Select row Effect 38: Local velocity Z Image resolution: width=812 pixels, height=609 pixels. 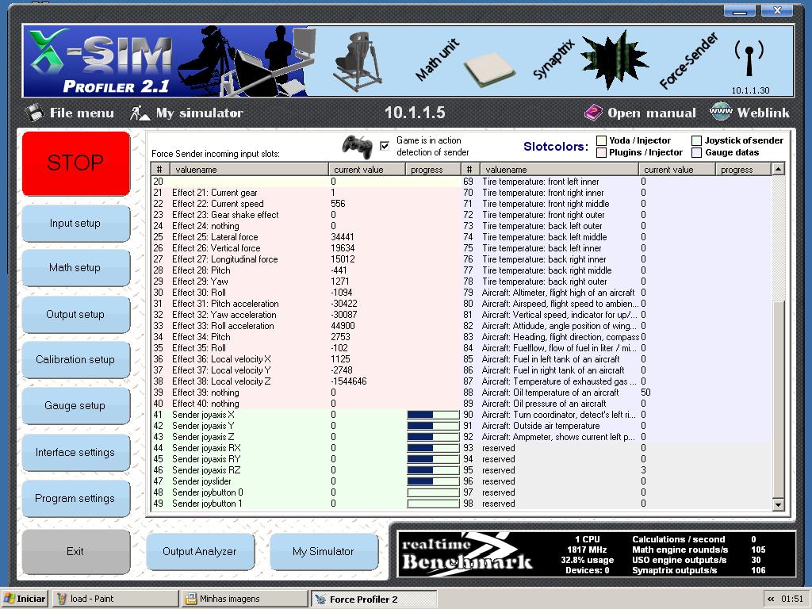coord(305,381)
